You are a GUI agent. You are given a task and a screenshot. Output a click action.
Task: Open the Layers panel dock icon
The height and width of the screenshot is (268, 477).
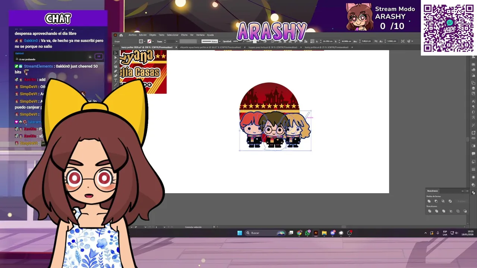(473, 88)
